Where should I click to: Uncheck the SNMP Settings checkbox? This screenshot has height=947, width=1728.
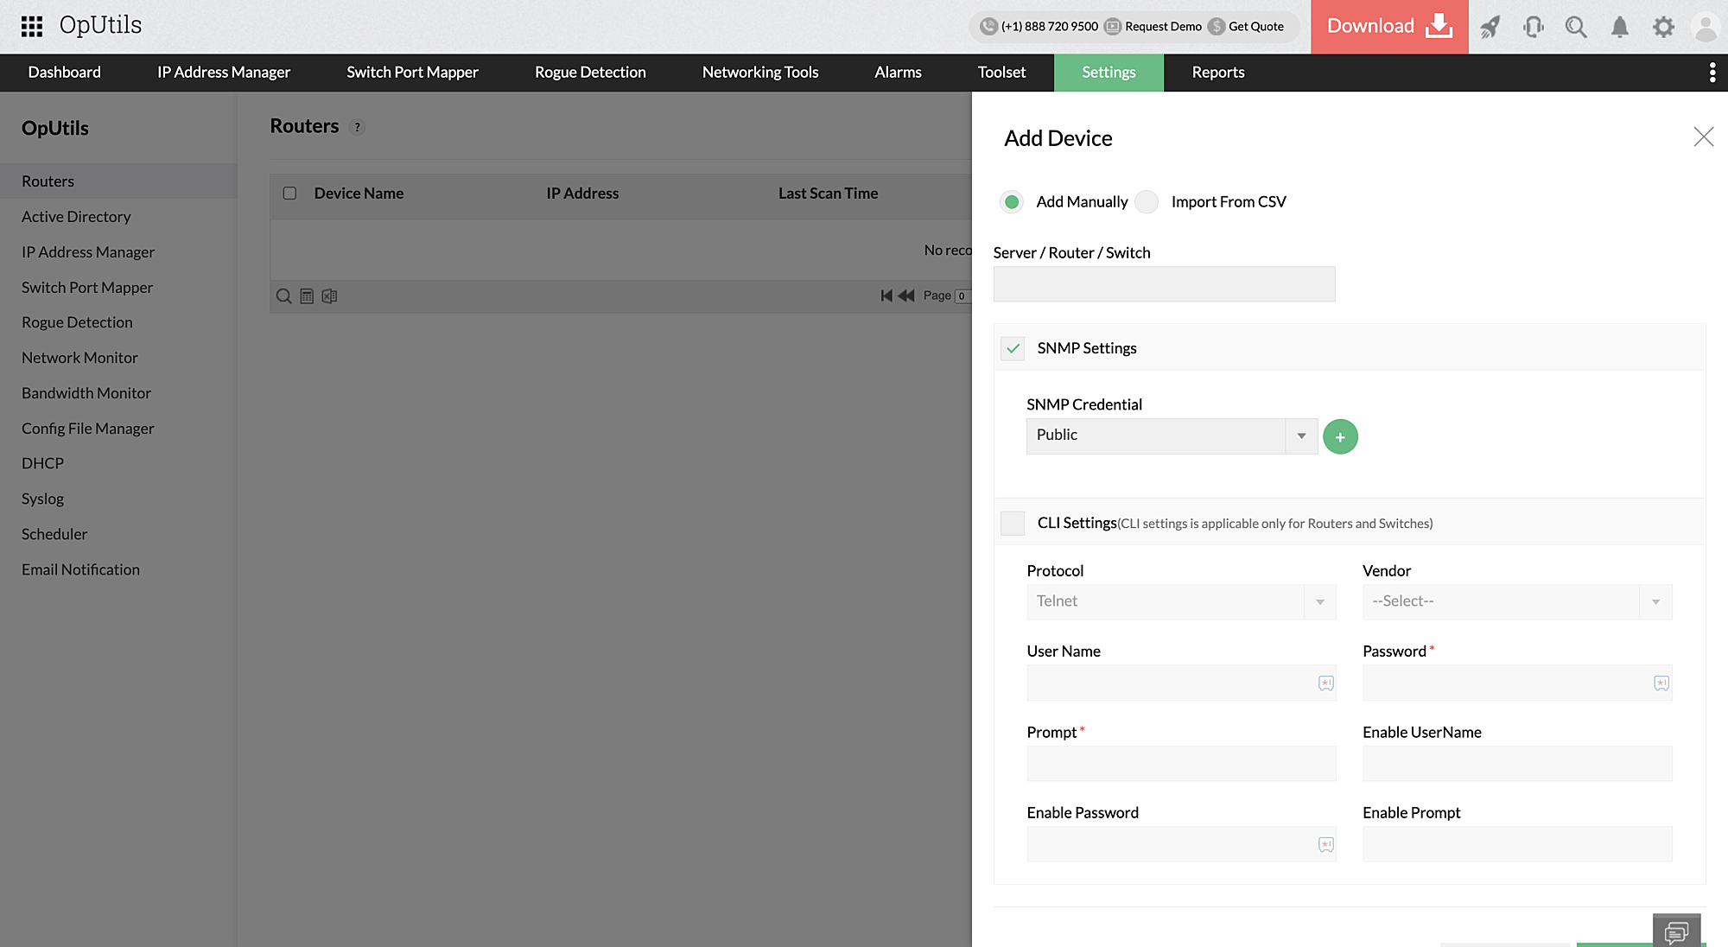1013,348
